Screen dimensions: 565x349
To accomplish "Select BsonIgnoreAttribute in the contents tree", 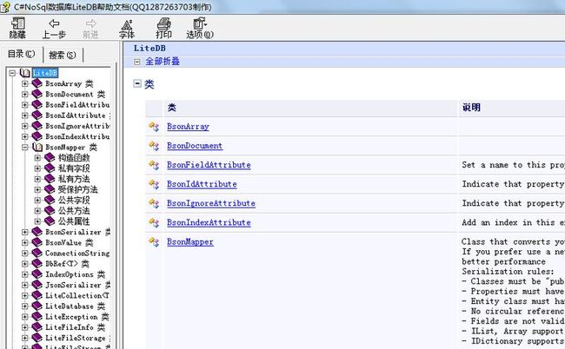I will coord(77,126).
